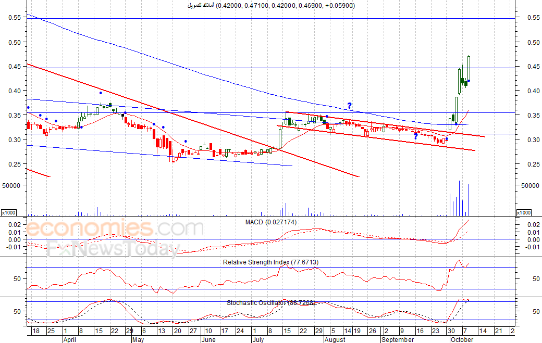
Task: Click 0.25 on the left price axis
Action: (15, 164)
